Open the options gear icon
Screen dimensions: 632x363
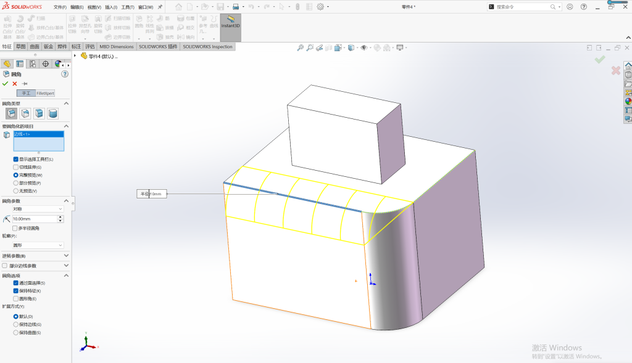point(320,7)
